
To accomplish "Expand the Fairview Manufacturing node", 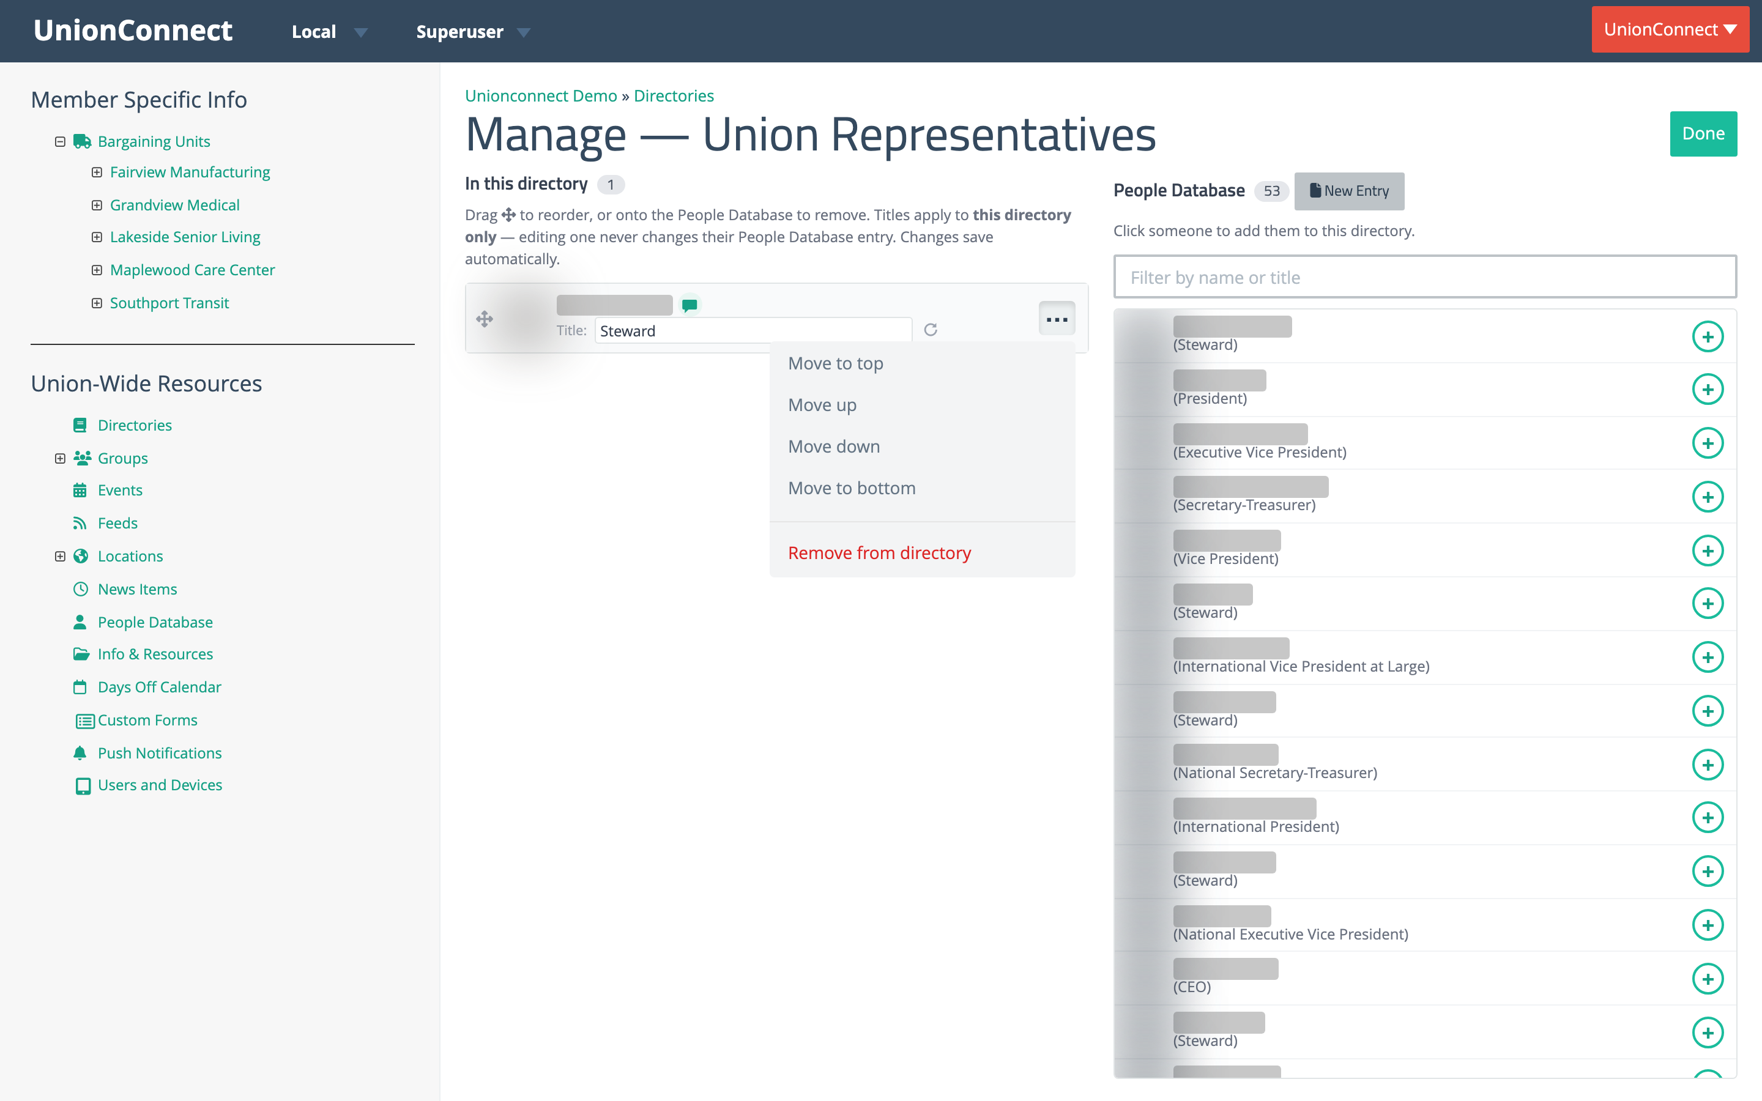I will pyautogui.click(x=96, y=172).
